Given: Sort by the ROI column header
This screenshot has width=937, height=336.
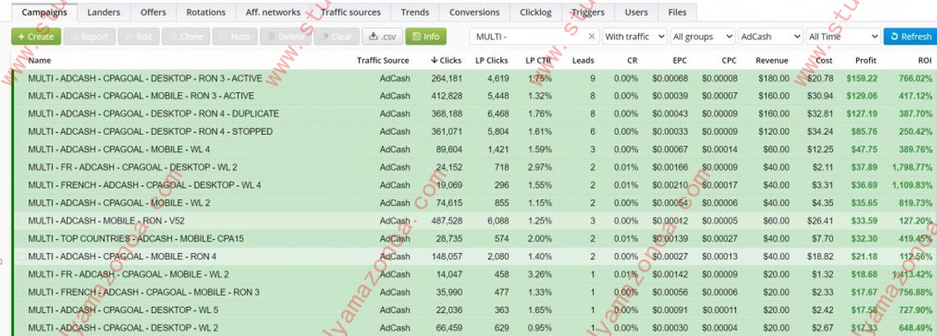Looking at the screenshot, I should coord(925,61).
